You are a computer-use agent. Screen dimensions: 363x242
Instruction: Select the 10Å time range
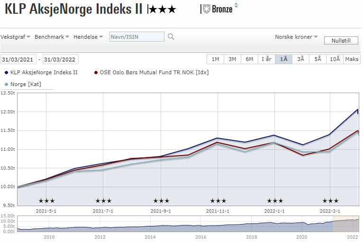click(x=335, y=59)
